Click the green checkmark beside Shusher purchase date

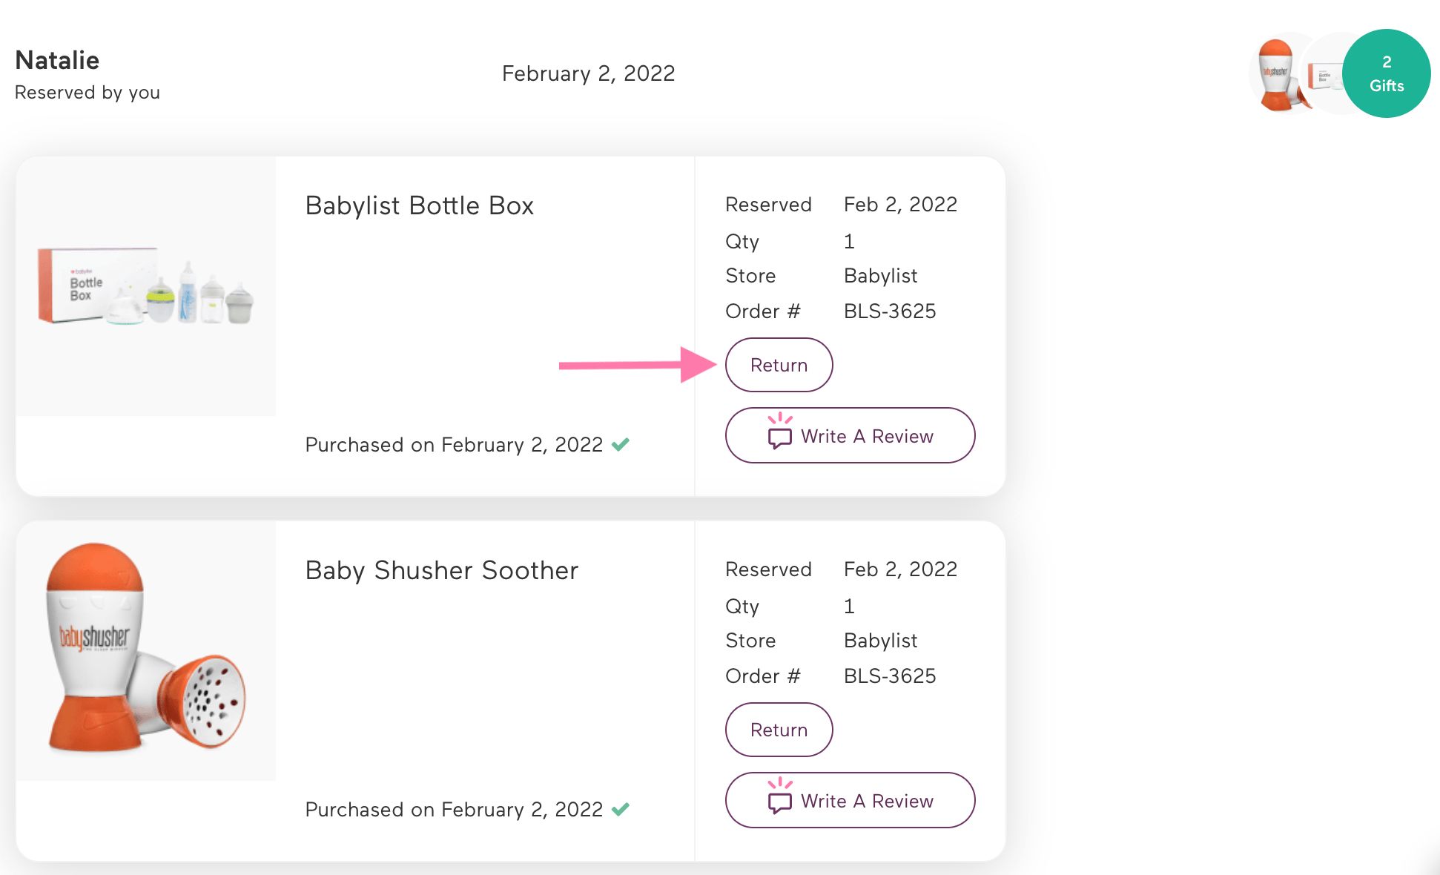click(621, 808)
